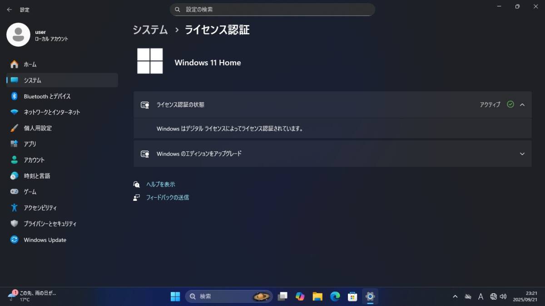Click the cloud sync tray icon

[468, 296]
